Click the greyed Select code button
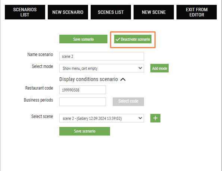Screen dimensions: 222x171 128,102
